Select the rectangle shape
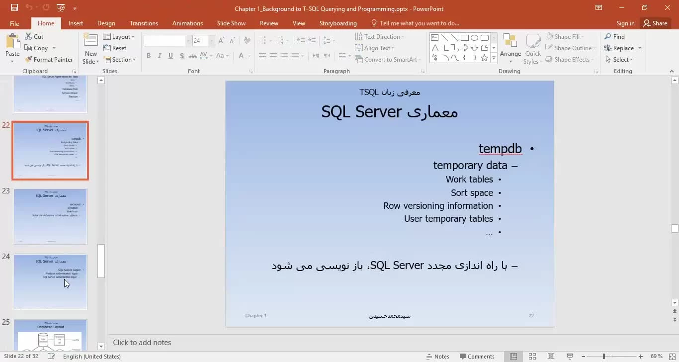The image size is (679, 362). click(465, 38)
